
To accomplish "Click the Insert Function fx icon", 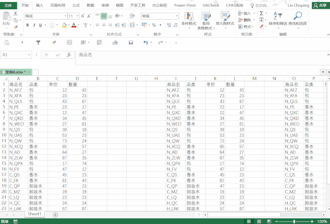I will point(69,55).
